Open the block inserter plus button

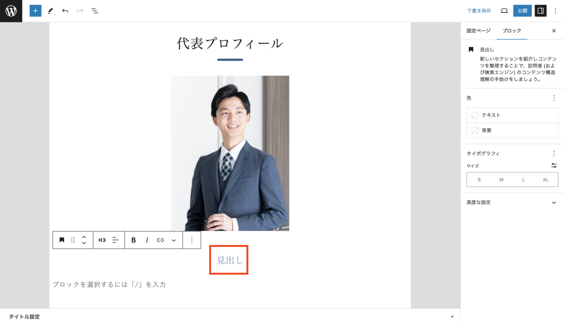35,11
